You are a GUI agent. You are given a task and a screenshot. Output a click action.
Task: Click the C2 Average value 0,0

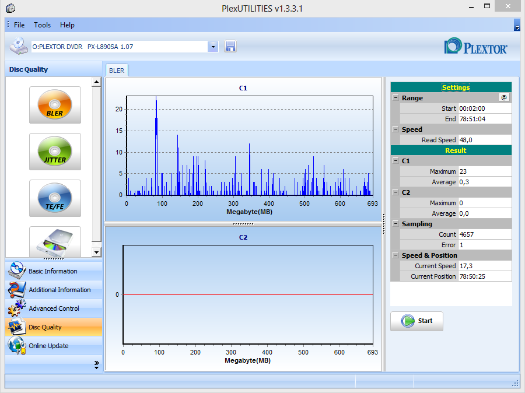(485, 213)
